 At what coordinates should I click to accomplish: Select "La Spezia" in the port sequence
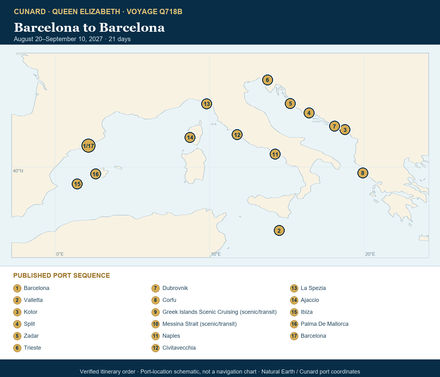point(313,288)
